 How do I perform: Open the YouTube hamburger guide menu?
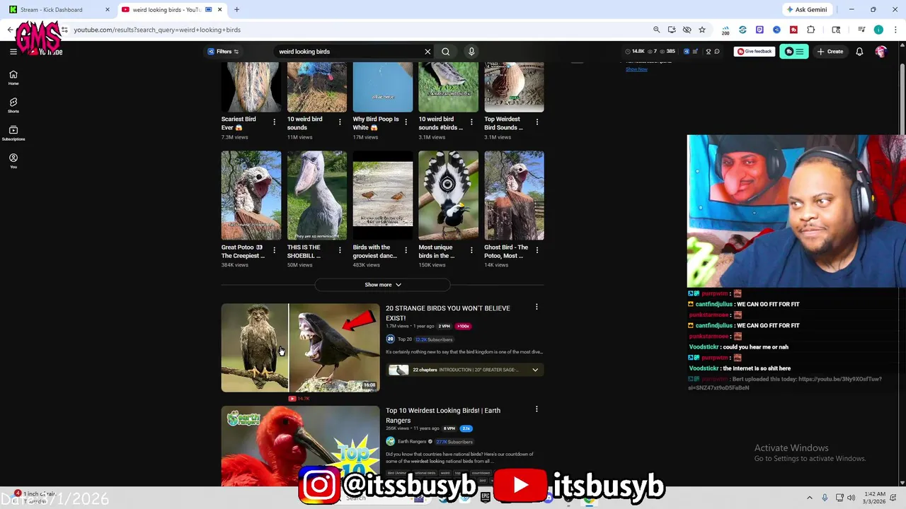pyautogui.click(x=13, y=52)
